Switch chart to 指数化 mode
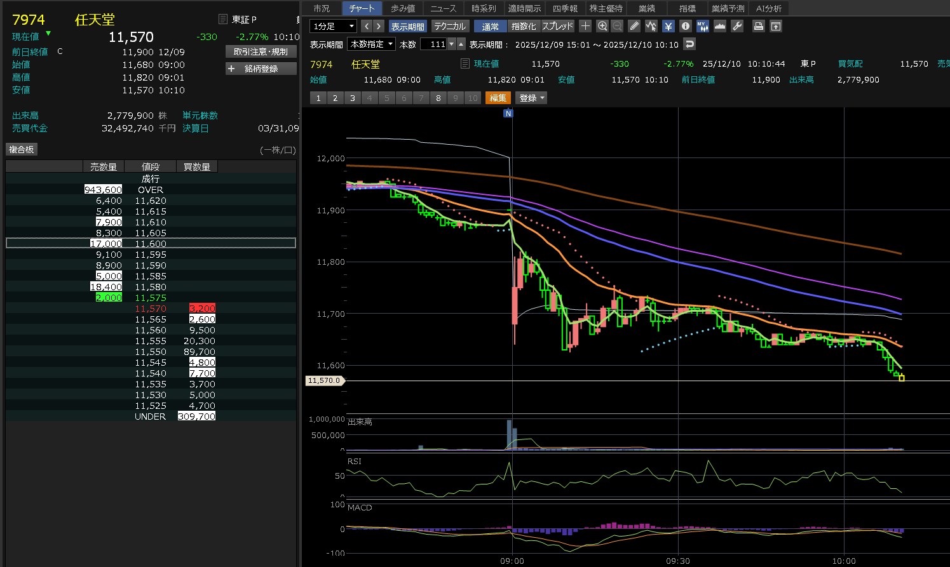This screenshot has width=950, height=567. pos(523,26)
